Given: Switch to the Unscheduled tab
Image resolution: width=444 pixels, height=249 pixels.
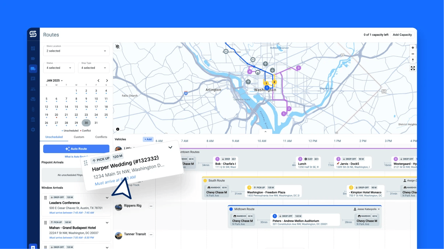Looking at the screenshot, I should click(54, 137).
